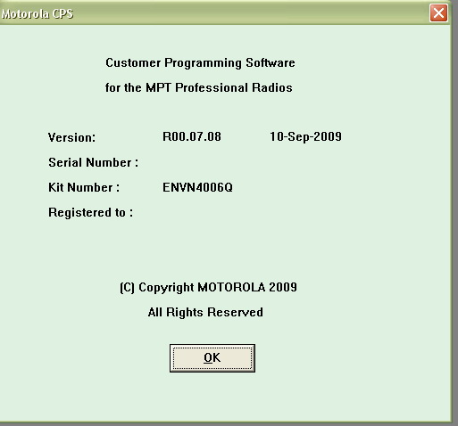Click the 10-Sep-2009 release date

[x=305, y=136]
